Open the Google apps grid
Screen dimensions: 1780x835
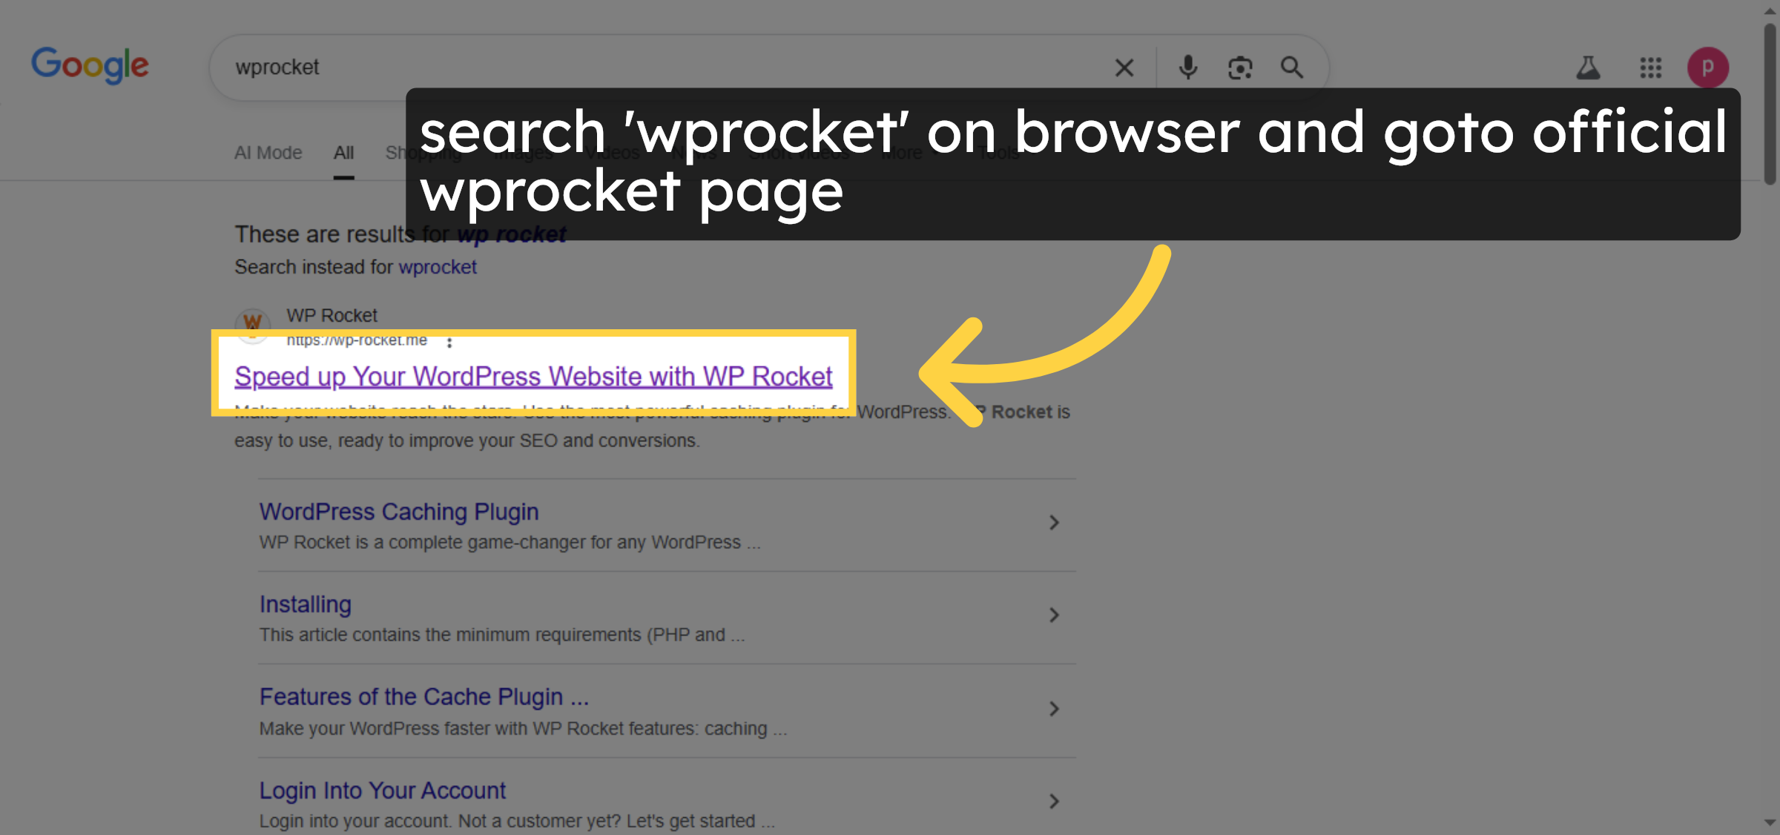[x=1651, y=67]
